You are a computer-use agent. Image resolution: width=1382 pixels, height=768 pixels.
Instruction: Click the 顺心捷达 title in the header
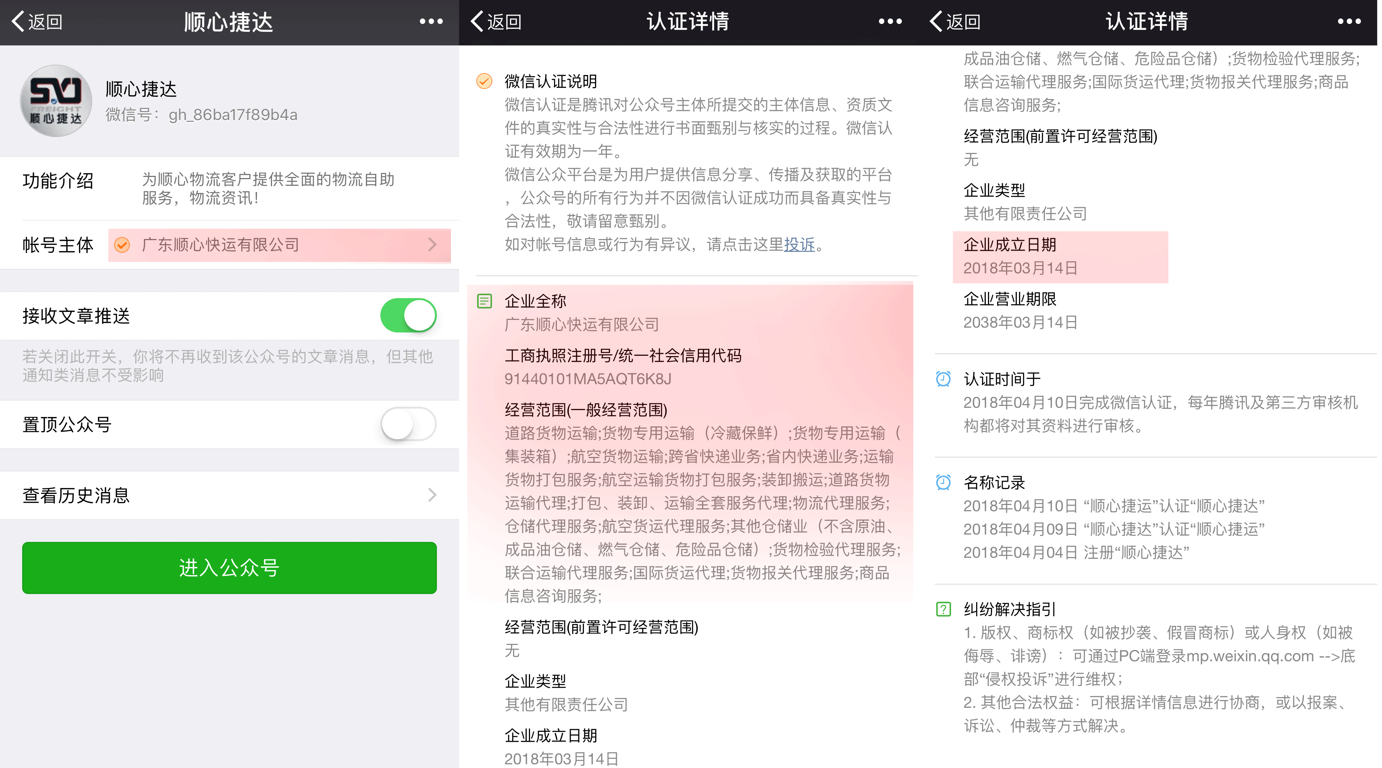(229, 22)
